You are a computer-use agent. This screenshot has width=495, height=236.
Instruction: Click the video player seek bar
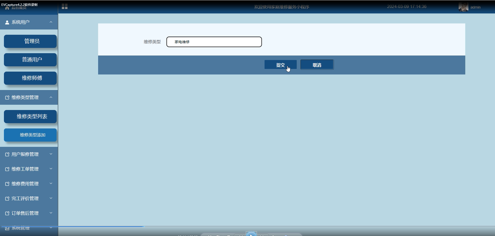tap(247, 226)
